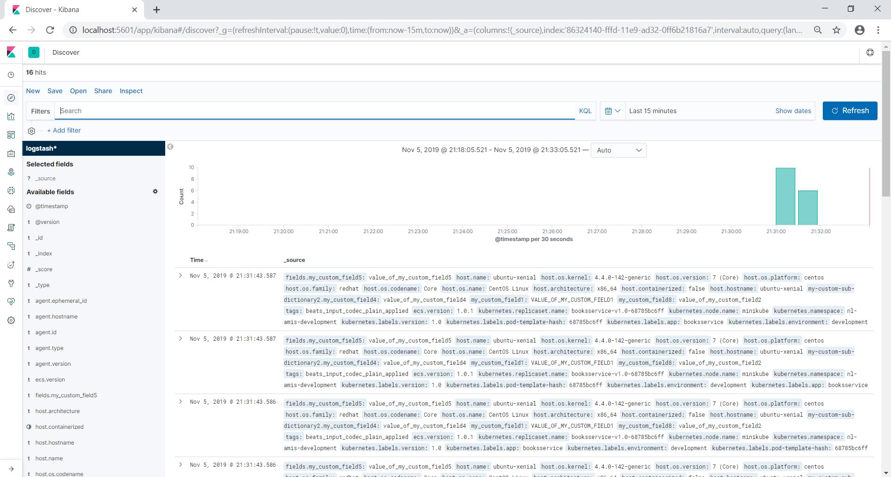Screen dimensions: 891x477
Task: Click in the Search query field
Action: click(x=316, y=111)
